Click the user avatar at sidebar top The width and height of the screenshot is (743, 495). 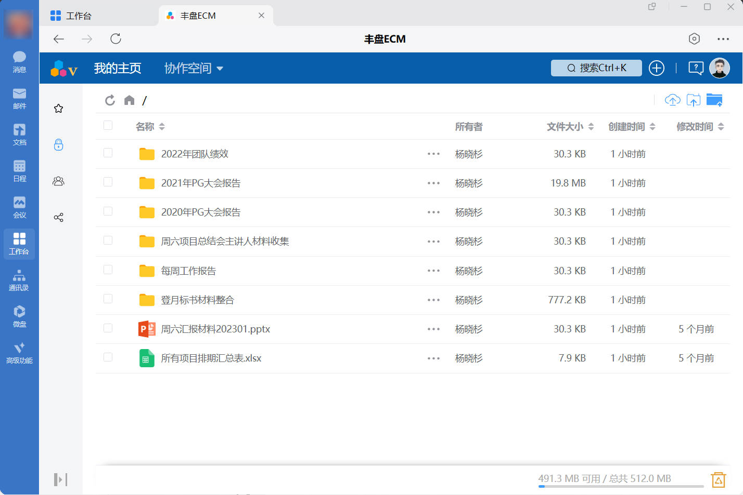[x=19, y=24]
